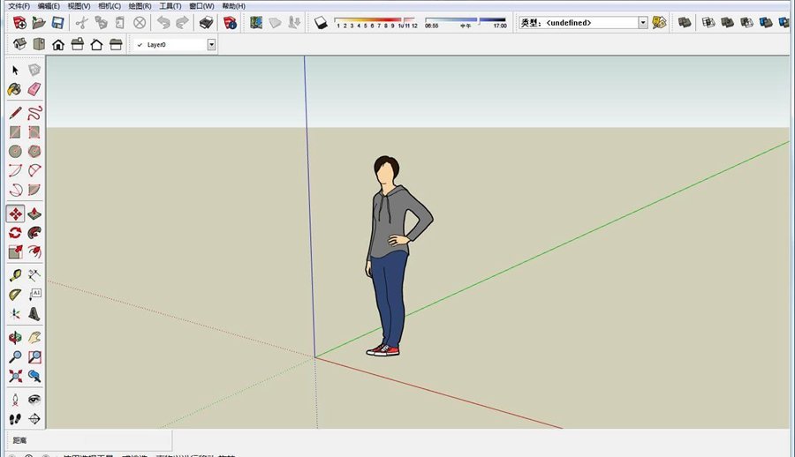
Task: Pick the Follow Me tool
Action: [x=34, y=233]
